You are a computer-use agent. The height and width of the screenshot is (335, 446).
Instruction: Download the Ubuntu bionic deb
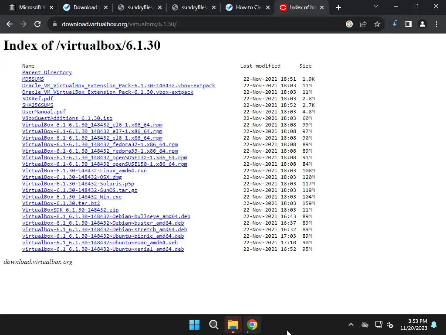[103, 236]
